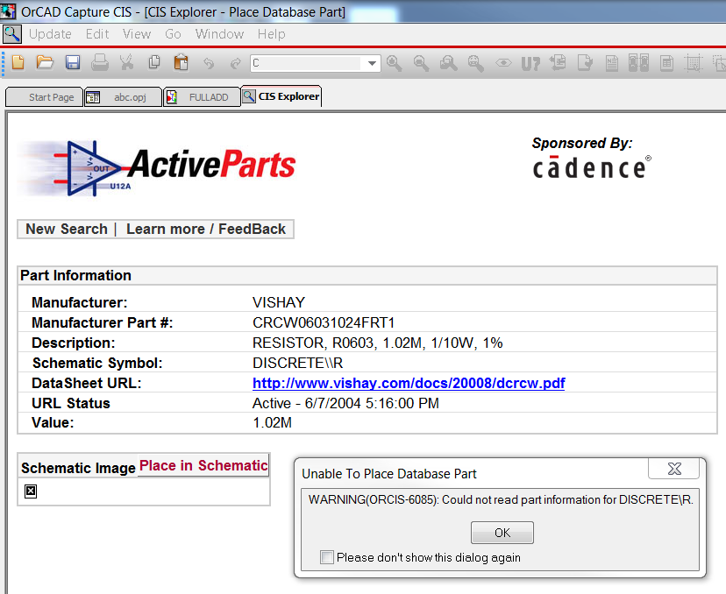The height and width of the screenshot is (594, 726).
Task: Click the New Search link
Action: pos(66,229)
